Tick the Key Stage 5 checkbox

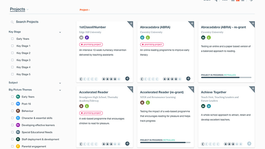coord(12,74)
